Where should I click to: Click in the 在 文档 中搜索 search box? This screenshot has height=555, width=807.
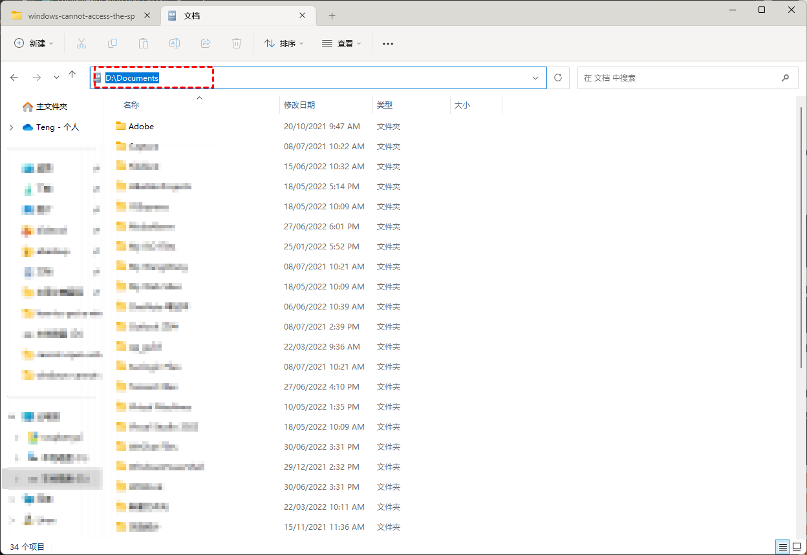point(679,78)
